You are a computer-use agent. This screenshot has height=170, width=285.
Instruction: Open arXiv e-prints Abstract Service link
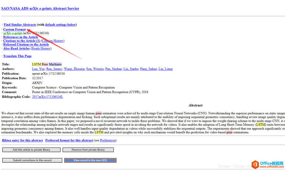pos(54,8)
